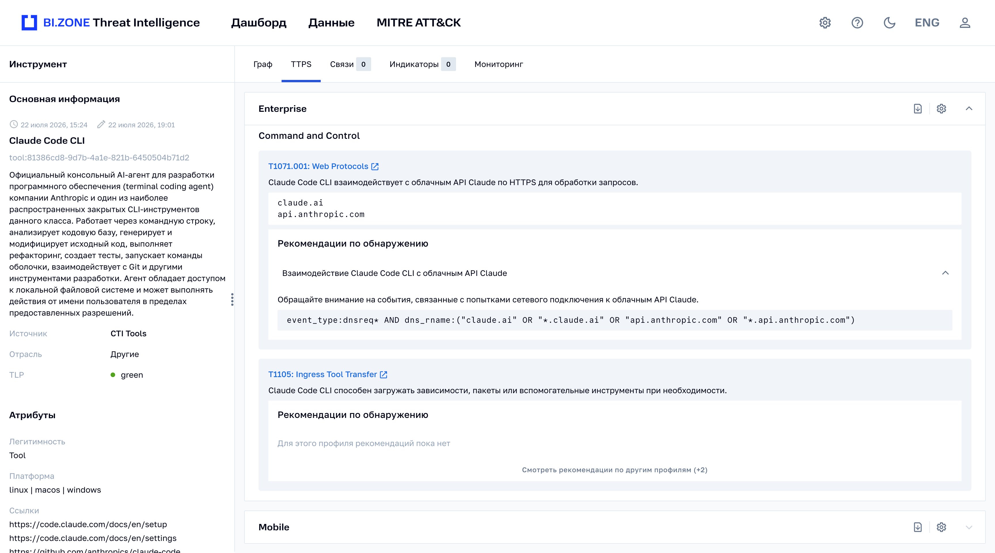Switch language to ENG
Viewport: 995px width, 553px height.
tap(927, 23)
